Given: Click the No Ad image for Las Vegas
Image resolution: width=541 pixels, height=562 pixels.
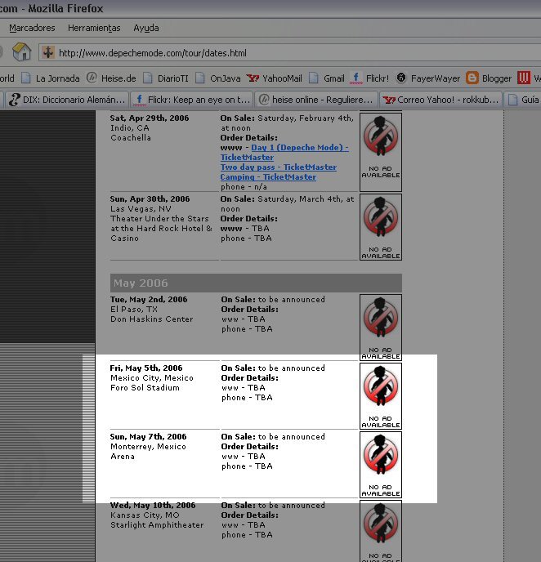Looking at the screenshot, I should click(381, 227).
